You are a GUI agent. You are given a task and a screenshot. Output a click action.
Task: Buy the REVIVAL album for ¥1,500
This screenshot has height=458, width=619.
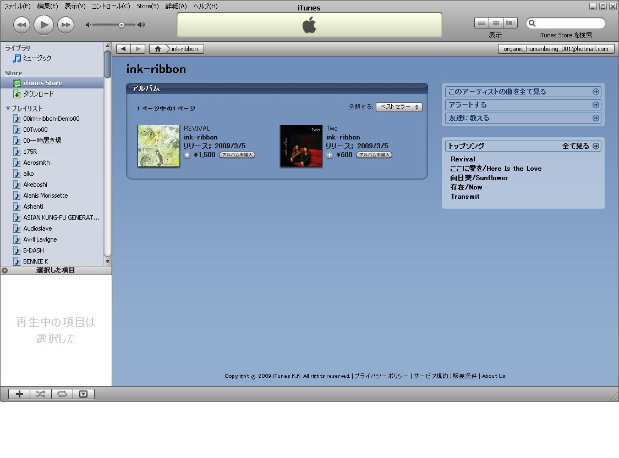(237, 155)
